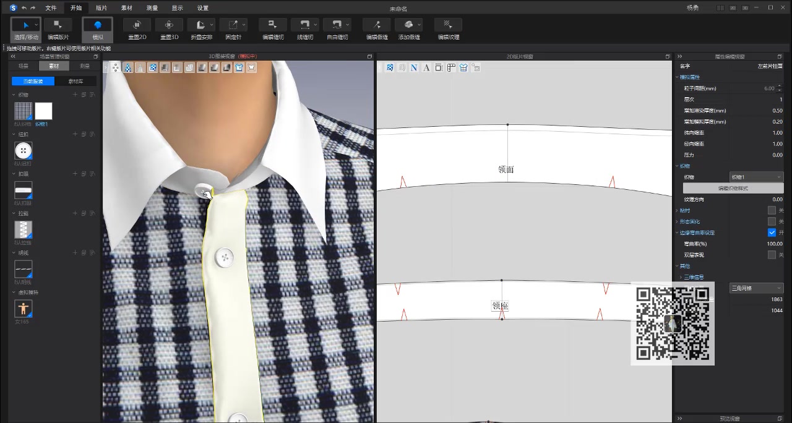The height and width of the screenshot is (423, 792).
Task: Open the 织物1 fabric dropdown
Action: [756, 177]
